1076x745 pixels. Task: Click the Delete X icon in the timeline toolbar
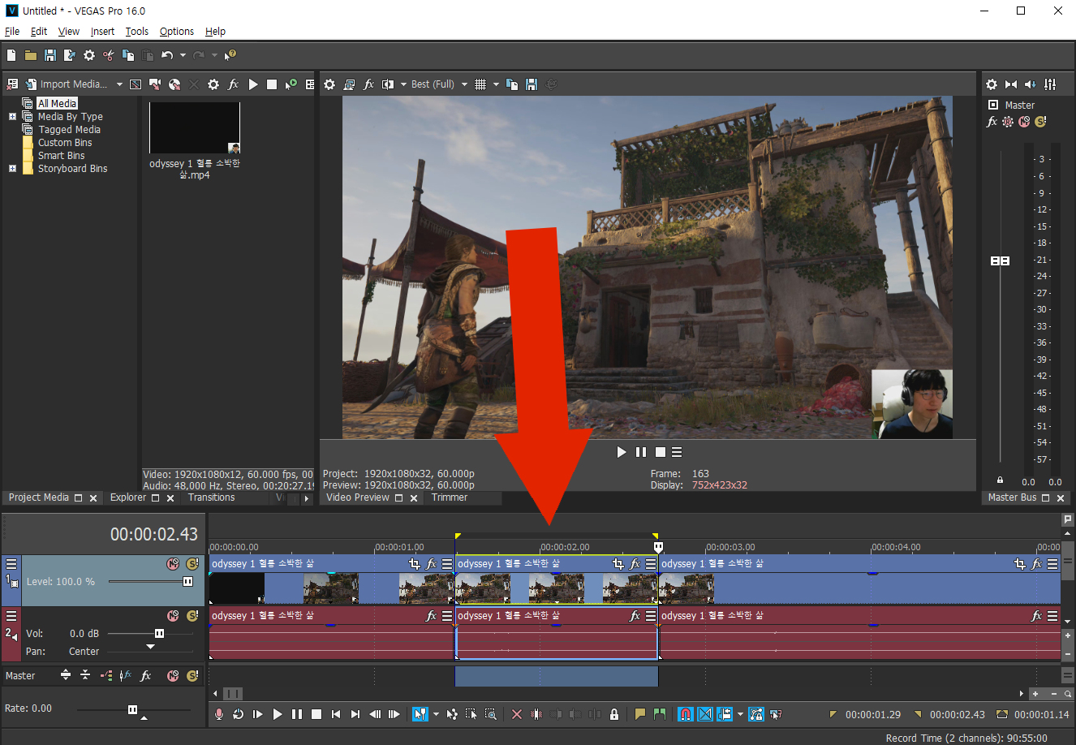point(517,714)
